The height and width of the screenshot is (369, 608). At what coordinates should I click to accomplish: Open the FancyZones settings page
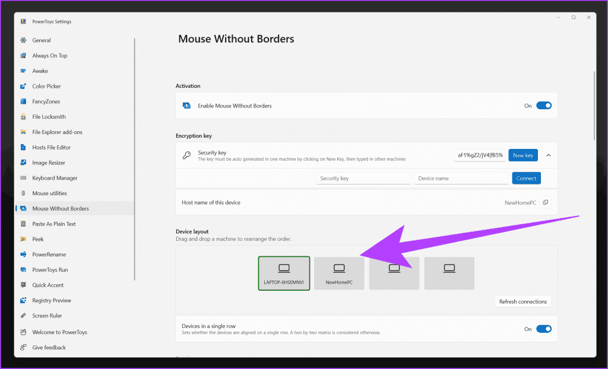pos(46,101)
